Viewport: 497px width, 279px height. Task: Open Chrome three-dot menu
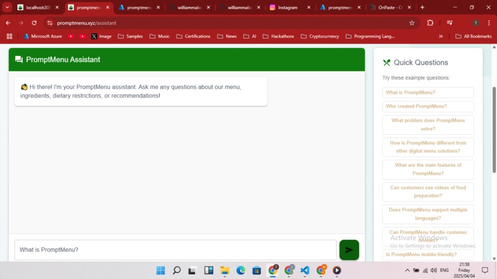coord(489,23)
